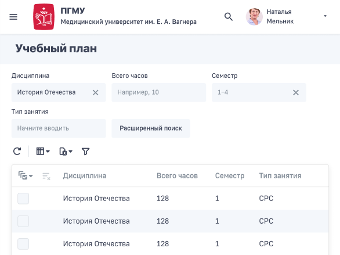Focus the Всего часов input field
The image size is (340, 255).
(159, 92)
